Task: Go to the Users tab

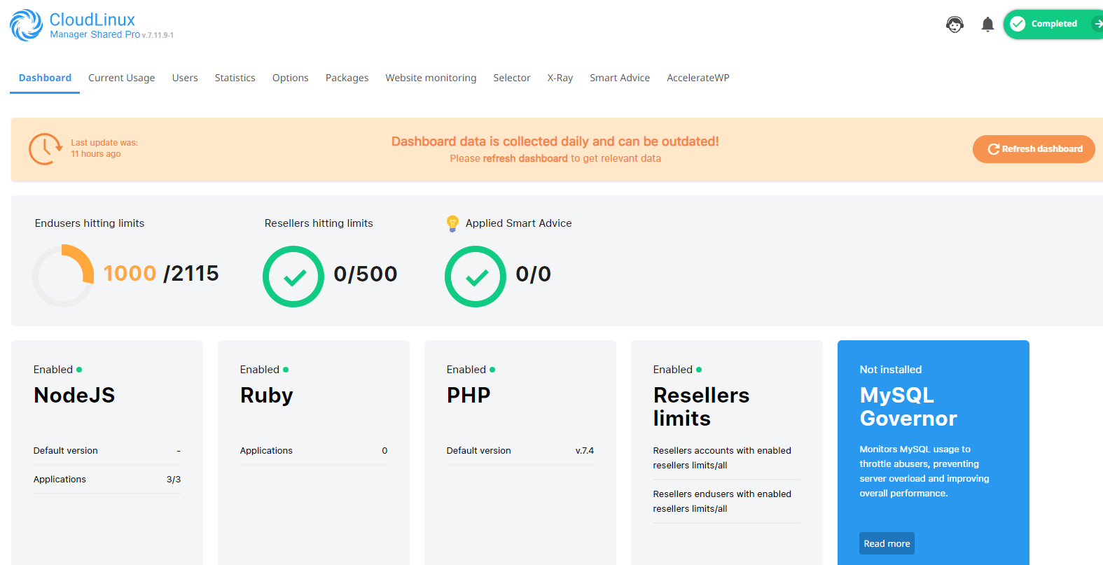Action: click(x=185, y=78)
